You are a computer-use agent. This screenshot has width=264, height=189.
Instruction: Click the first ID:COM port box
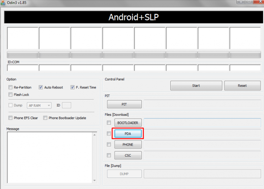pyautogui.click(x=23, y=68)
